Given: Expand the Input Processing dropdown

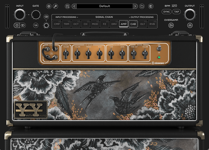Looking at the screenshot, I should pos(67,17).
